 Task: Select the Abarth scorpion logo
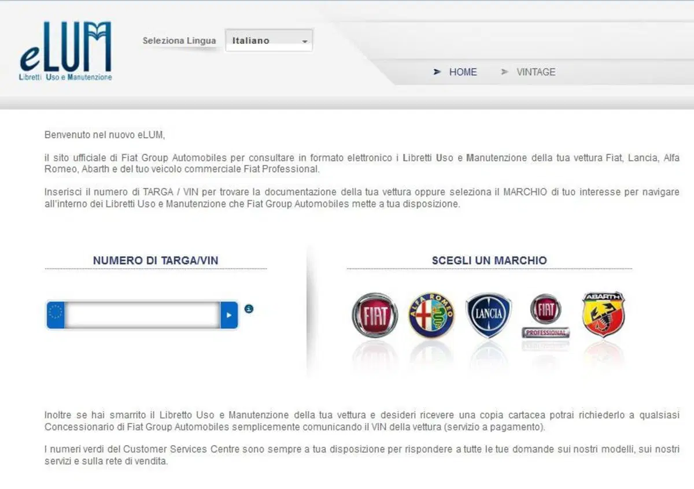point(603,314)
